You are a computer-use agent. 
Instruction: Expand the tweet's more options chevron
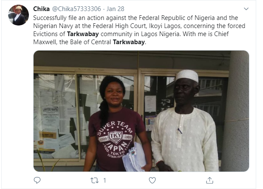click(x=246, y=8)
